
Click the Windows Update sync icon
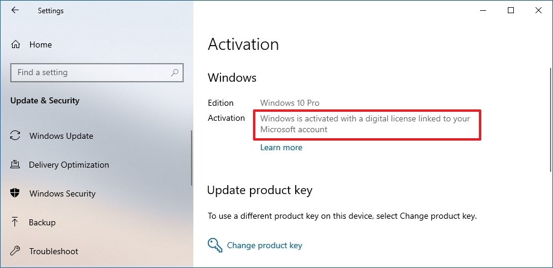click(x=15, y=136)
